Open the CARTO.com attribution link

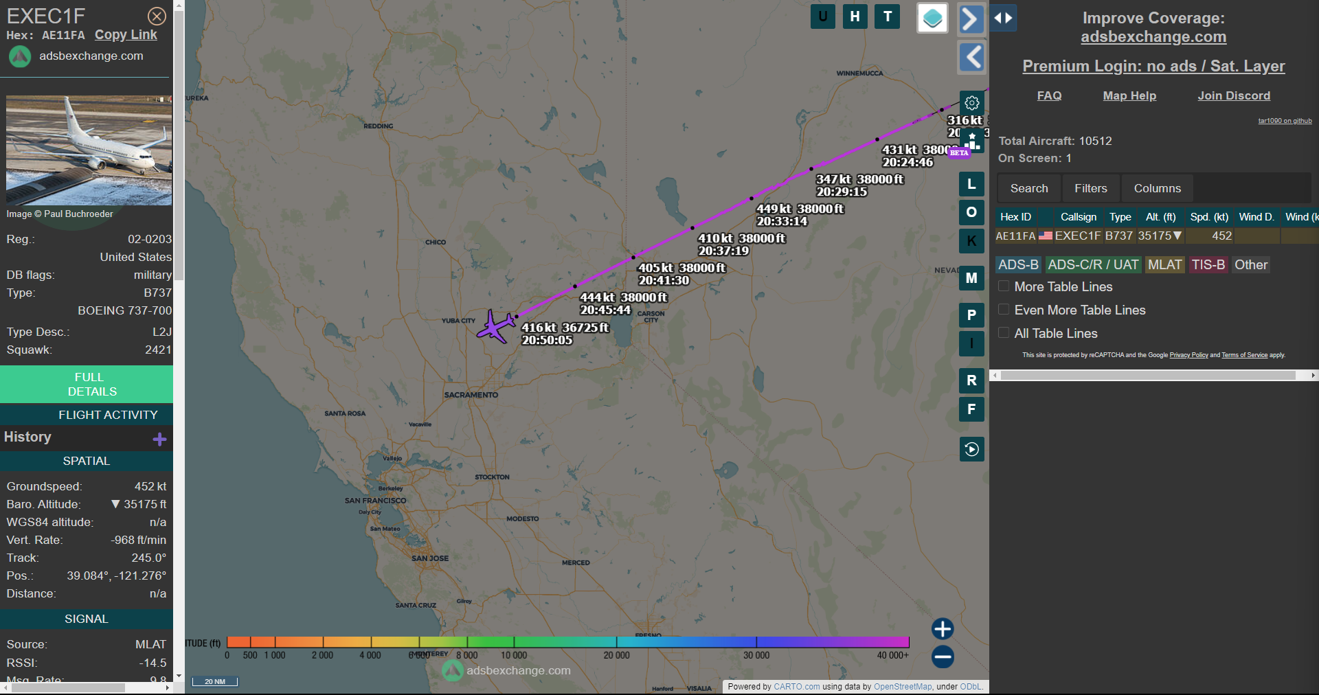tap(796, 687)
